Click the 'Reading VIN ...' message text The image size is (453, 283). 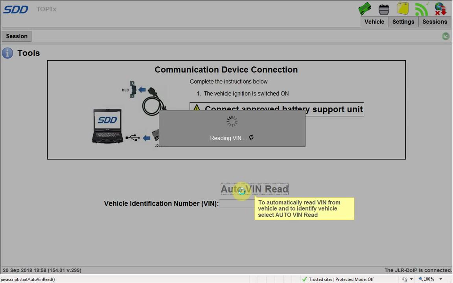228,138
